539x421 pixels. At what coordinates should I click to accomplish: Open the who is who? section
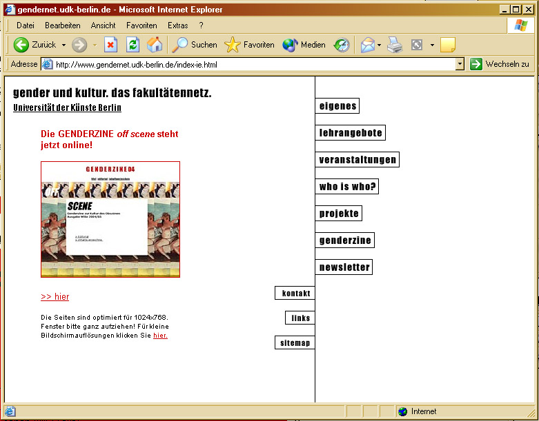tap(347, 186)
